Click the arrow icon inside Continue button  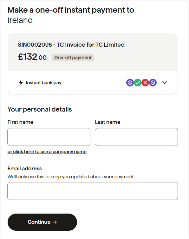coord(55,222)
